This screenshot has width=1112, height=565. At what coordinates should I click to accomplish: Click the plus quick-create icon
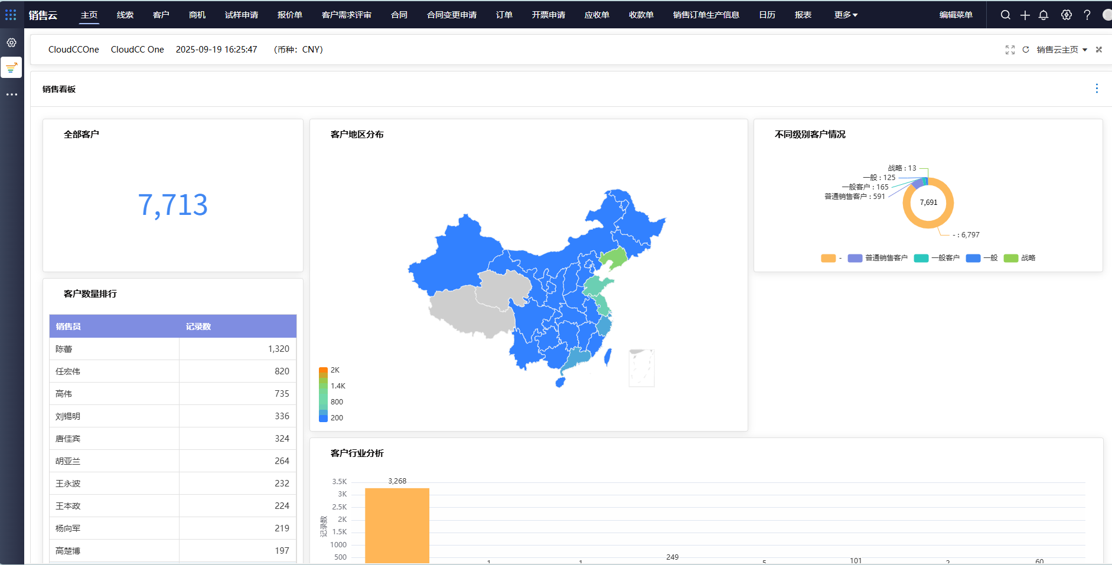(1025, 15)
